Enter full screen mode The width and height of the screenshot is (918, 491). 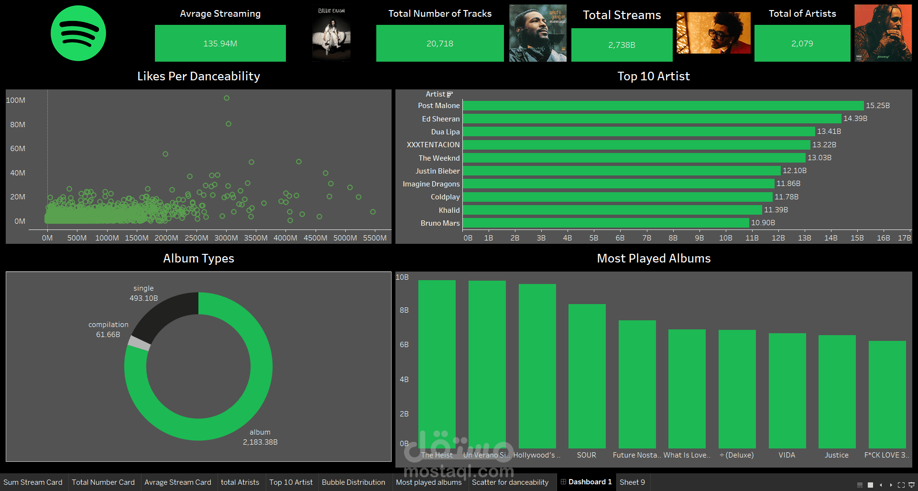click(x=901, y=485)
